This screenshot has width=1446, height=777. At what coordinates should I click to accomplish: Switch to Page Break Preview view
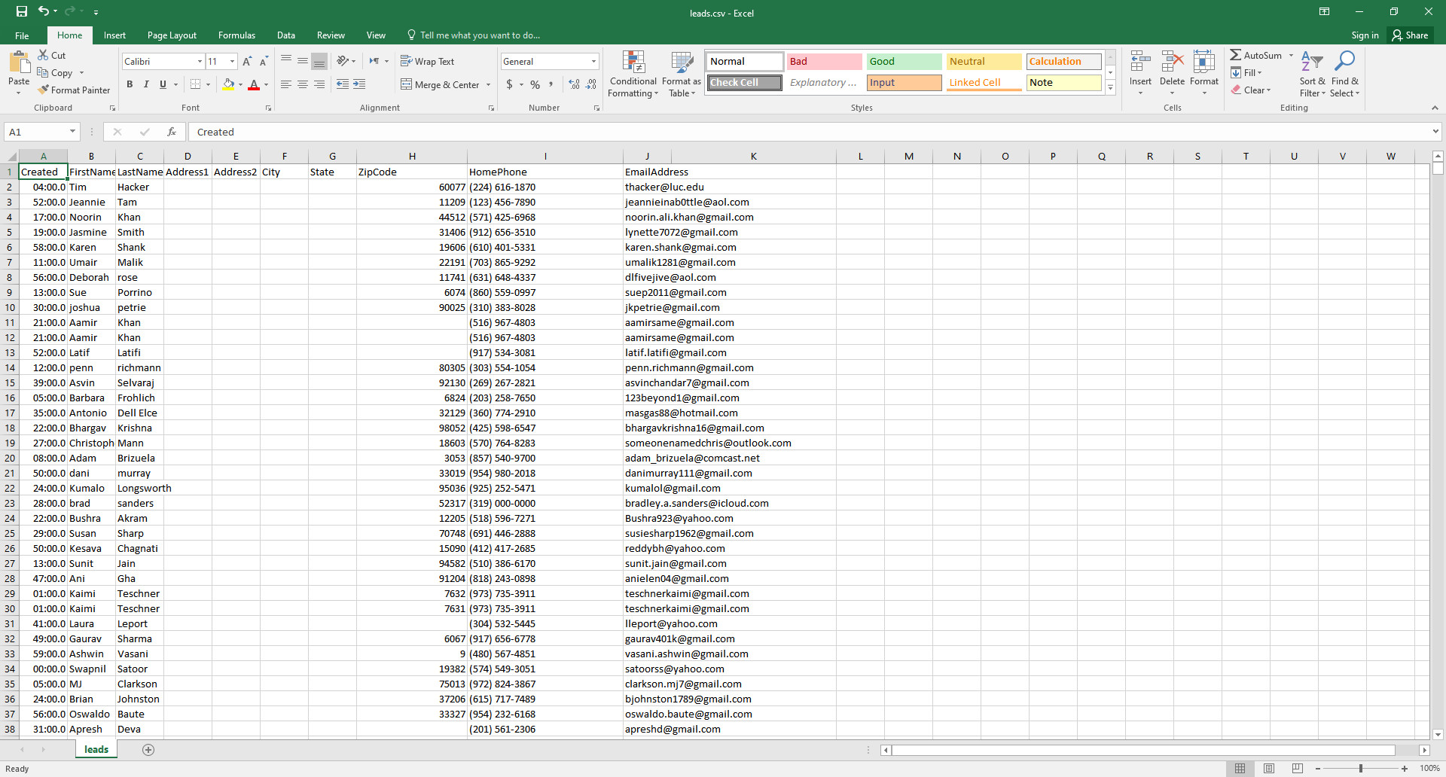[1297, 769]
